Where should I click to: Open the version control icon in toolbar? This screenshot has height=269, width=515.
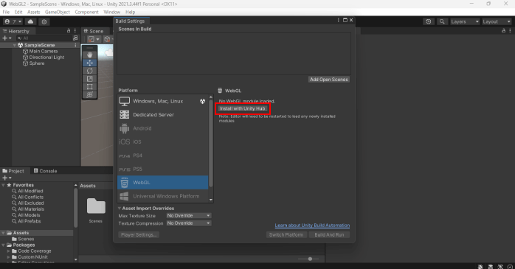[44, 21]
